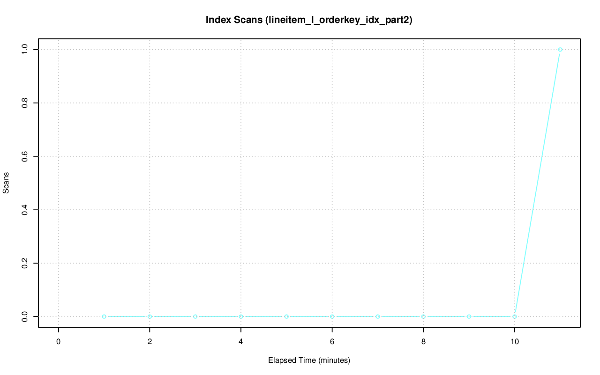Click the y-axis tick label 0.8

click(x=25, y=103)
